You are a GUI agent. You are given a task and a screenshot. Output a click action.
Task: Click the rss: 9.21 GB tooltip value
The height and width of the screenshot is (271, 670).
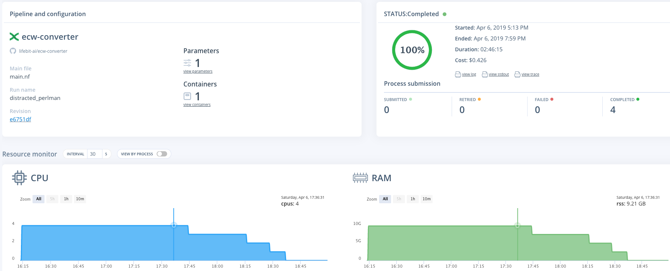tap(631, 204)
